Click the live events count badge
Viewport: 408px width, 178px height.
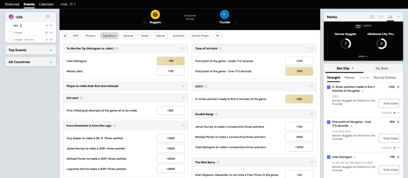pyautogui.click(x=72, y=4)
